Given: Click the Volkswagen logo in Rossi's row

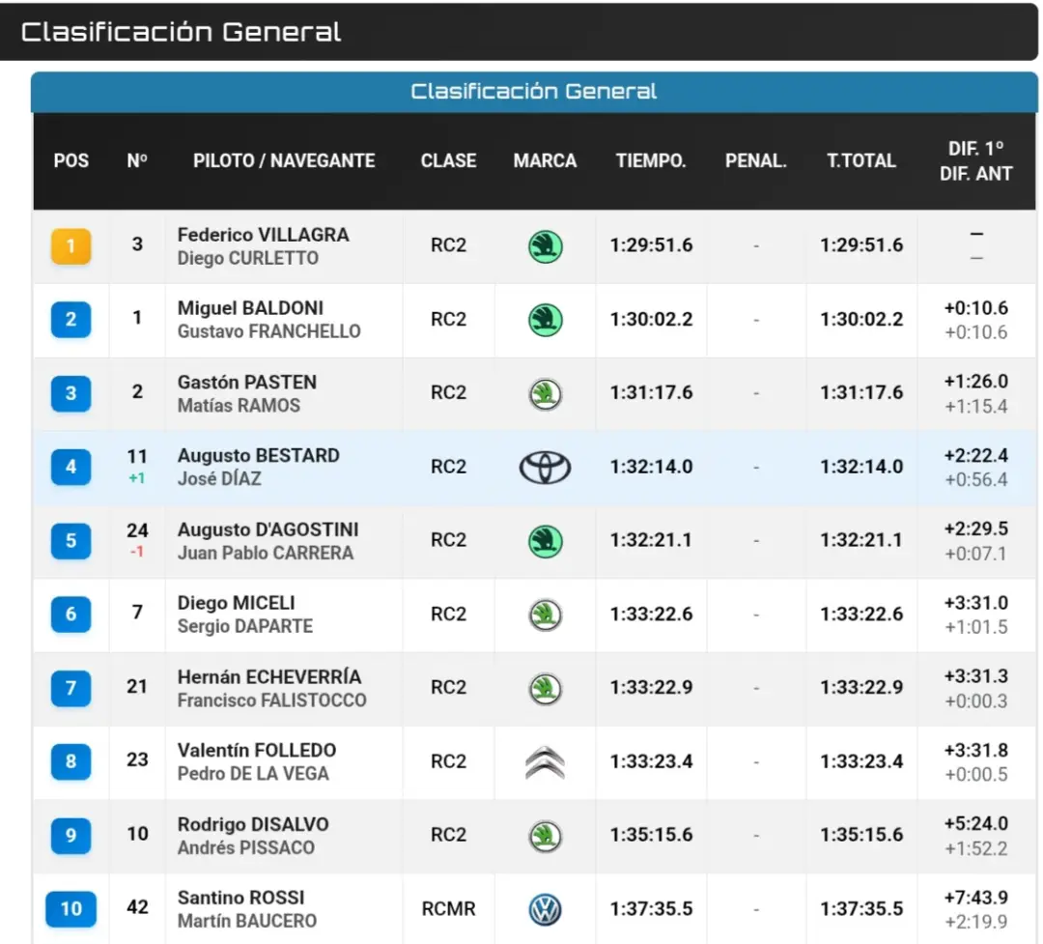Looking at the screenshot, I should coord(545,909).
